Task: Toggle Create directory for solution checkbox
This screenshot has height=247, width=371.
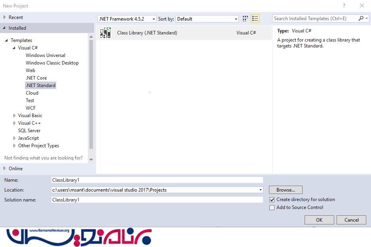Action: coord(272,199)
